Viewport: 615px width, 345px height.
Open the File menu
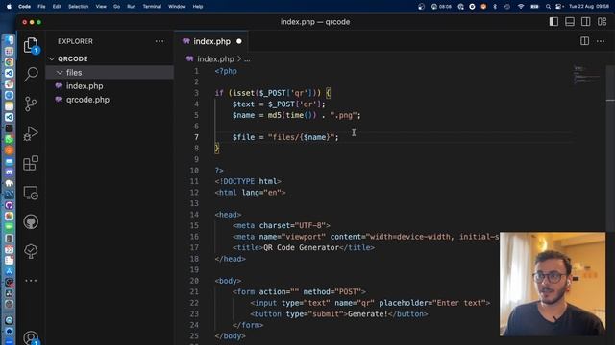point(41,7)
